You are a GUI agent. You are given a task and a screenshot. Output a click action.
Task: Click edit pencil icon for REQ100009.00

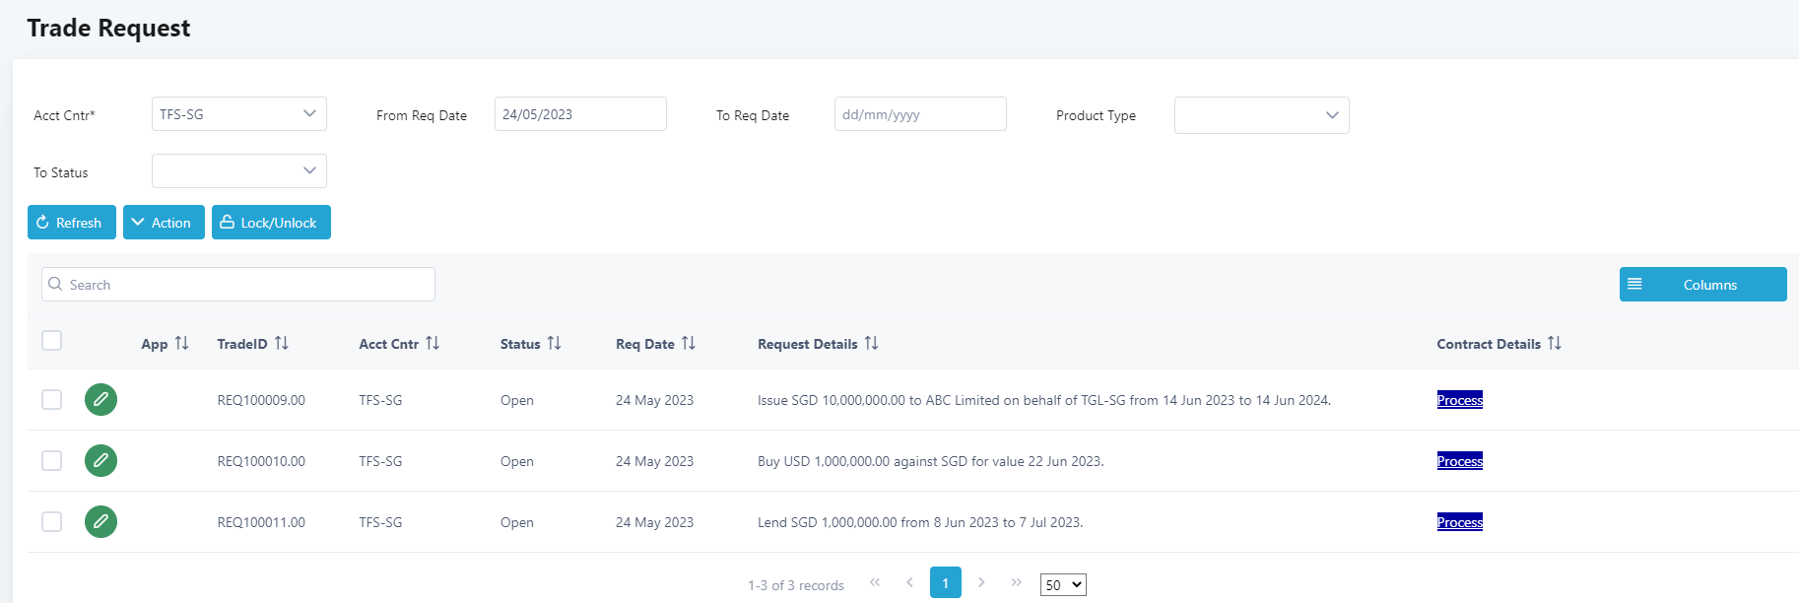pos(100,400)
